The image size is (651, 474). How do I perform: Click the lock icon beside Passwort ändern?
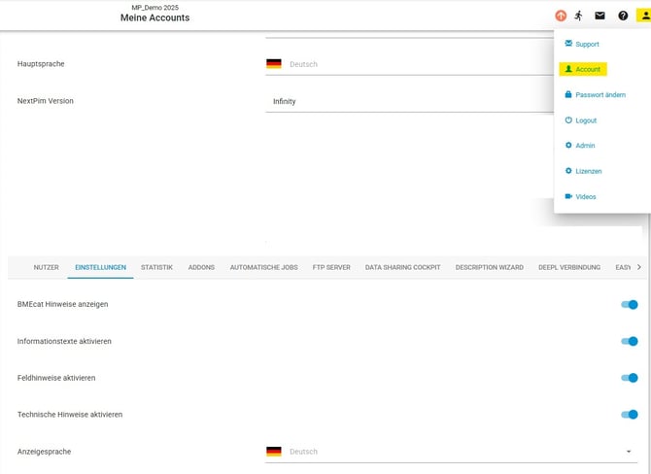(x=568, y=94)
